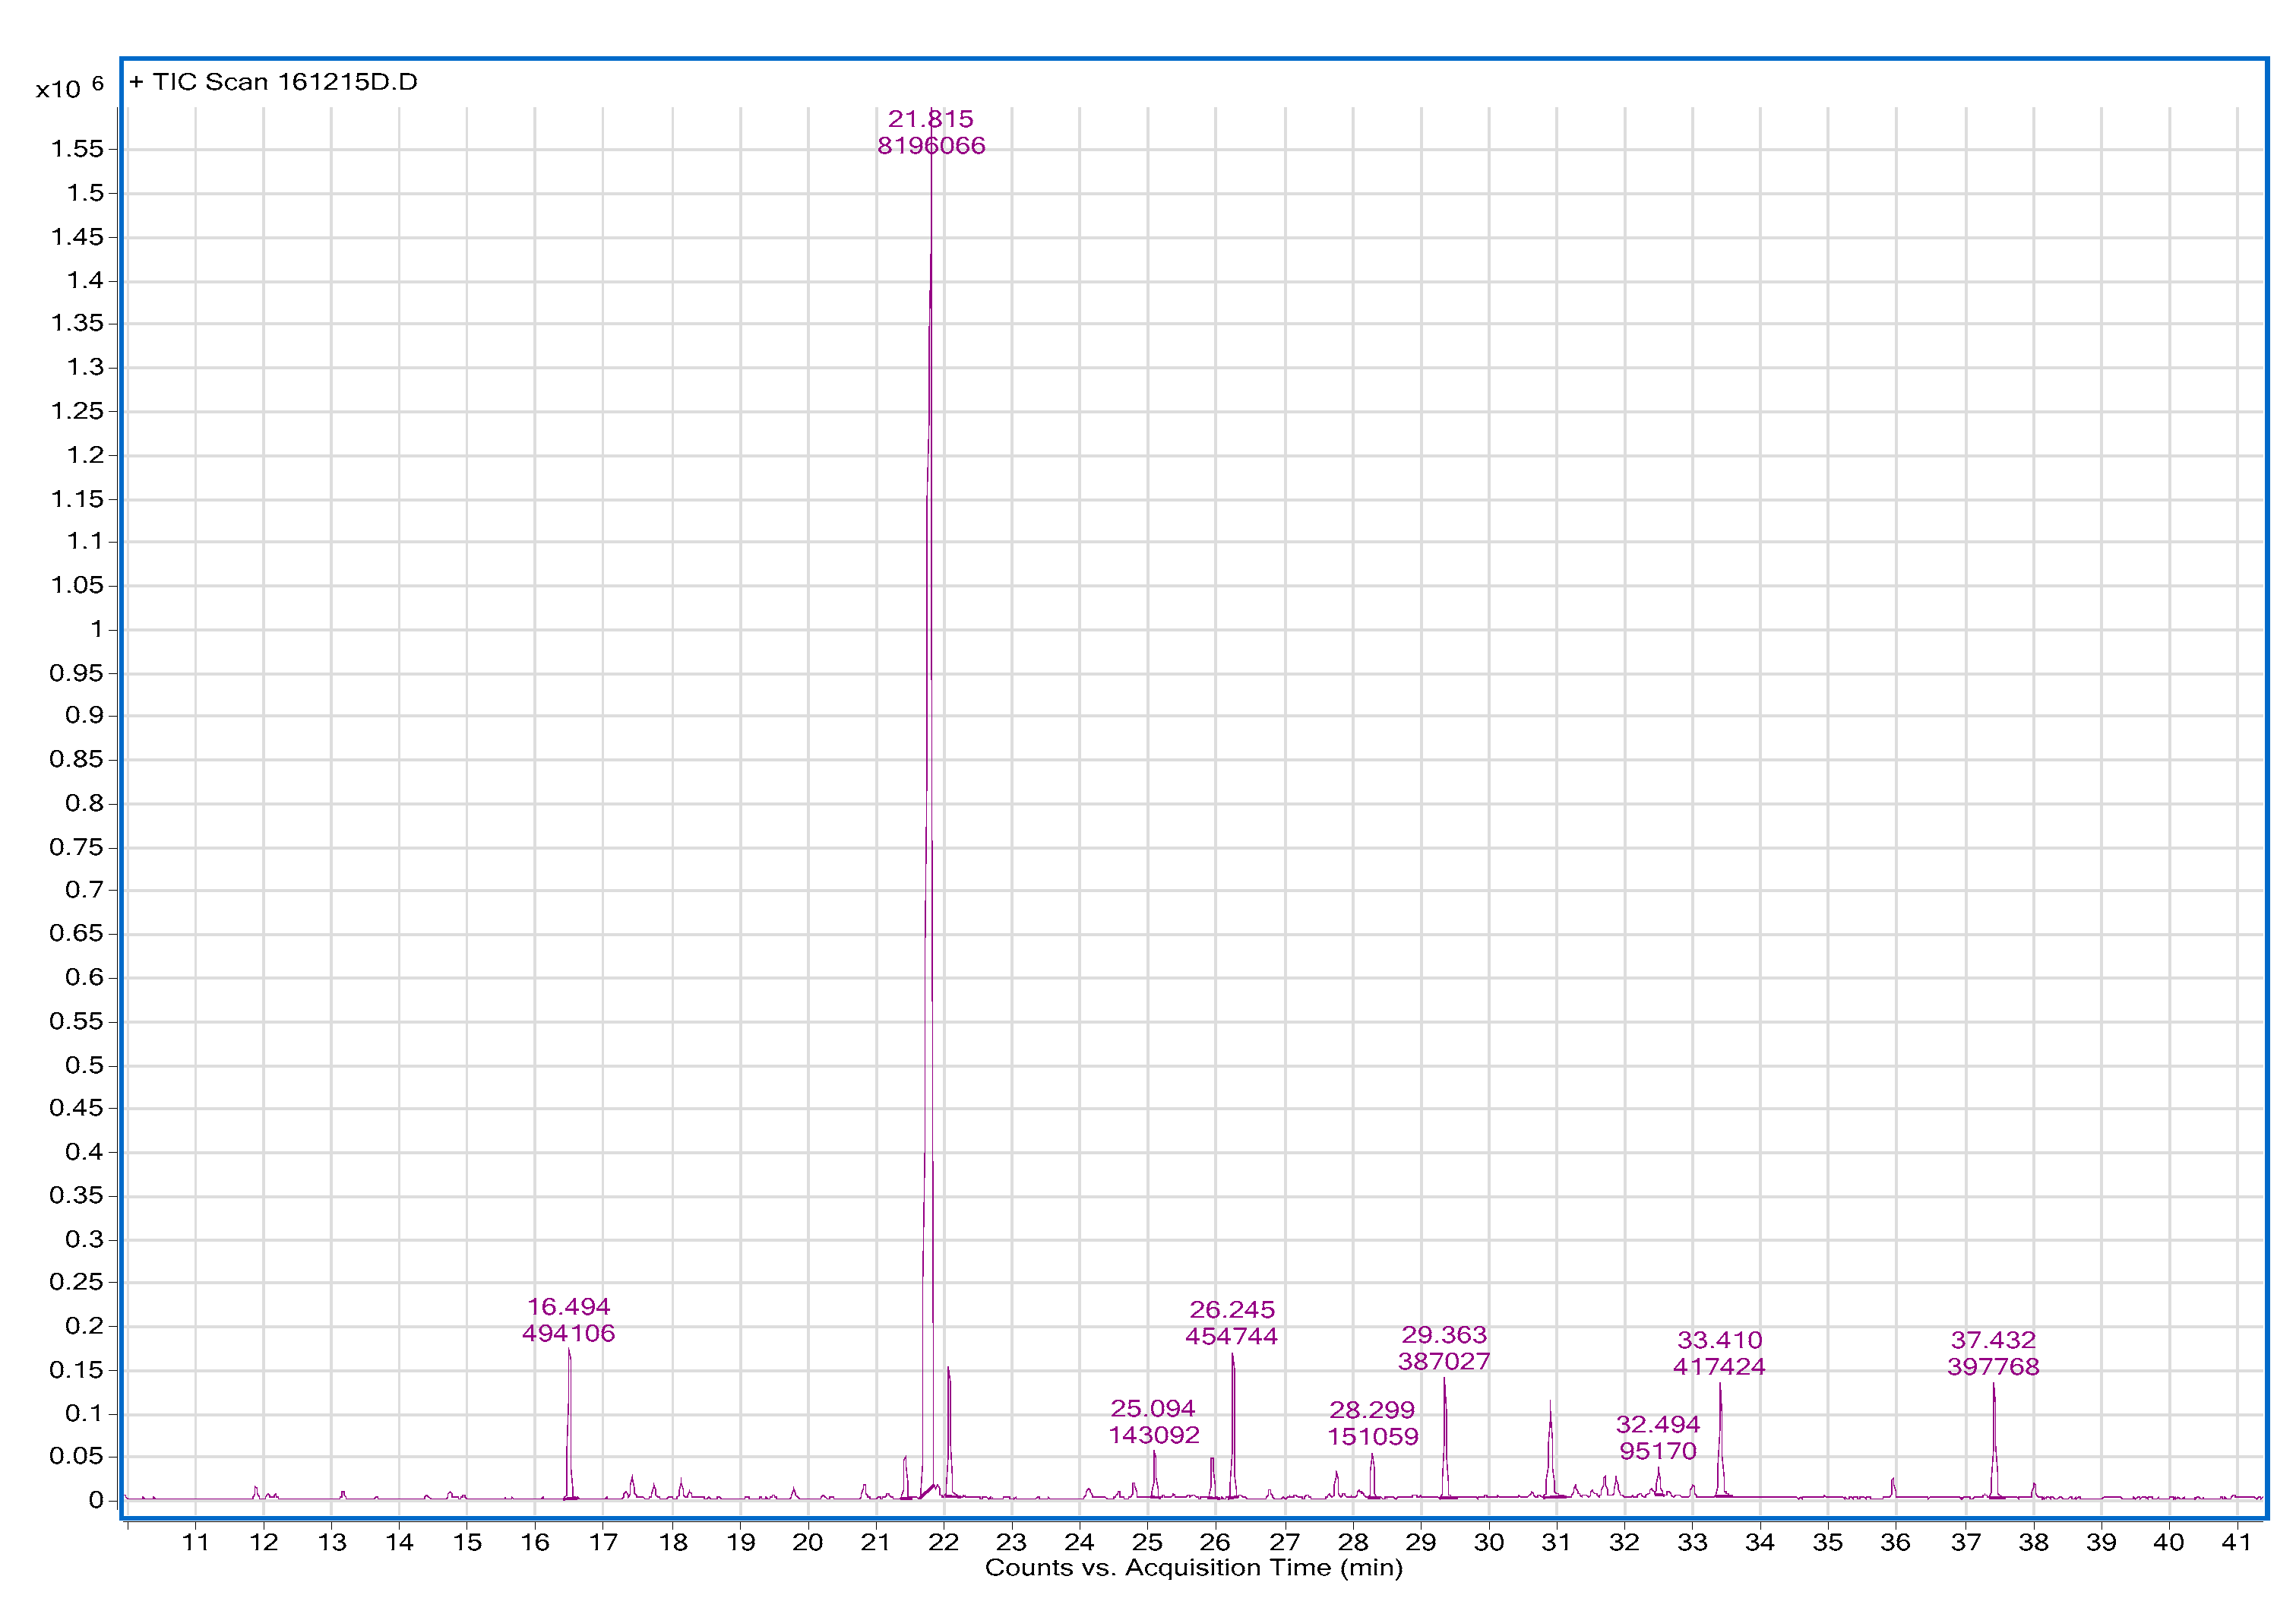
Task: Click the x-axis tick label 22
Action: point(943,1542)
